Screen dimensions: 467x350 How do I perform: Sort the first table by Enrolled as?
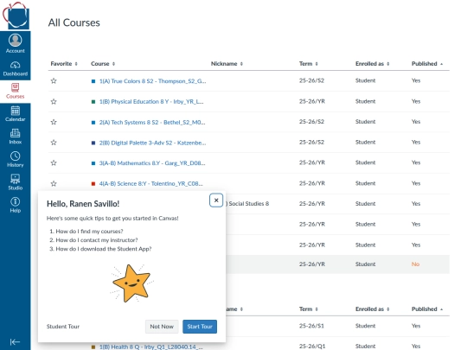click(x=372, y=64)
